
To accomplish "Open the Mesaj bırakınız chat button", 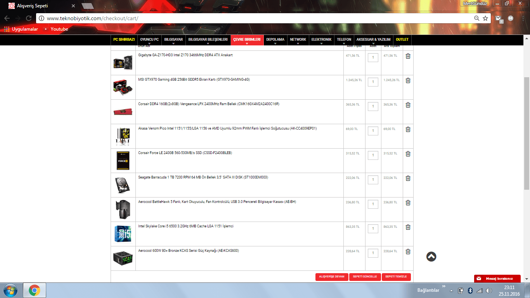I will tap(497, 279).
